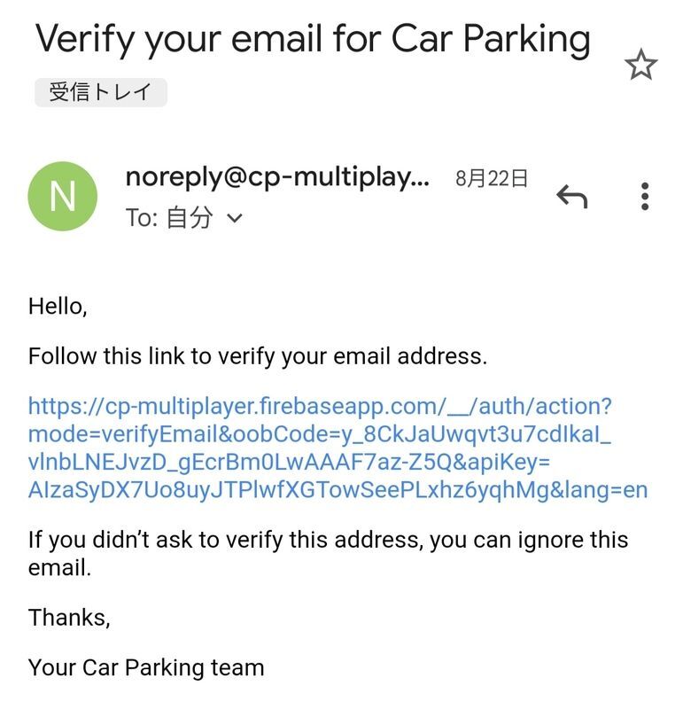Tap the 'To:' recipient label
The image size is (683, 709).
point(142,219)
